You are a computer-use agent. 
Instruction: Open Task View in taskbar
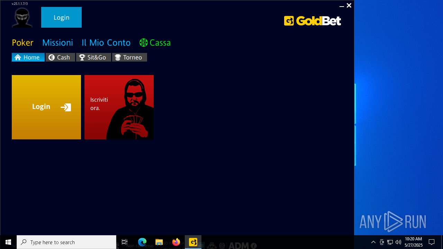(x=125, y=242)
